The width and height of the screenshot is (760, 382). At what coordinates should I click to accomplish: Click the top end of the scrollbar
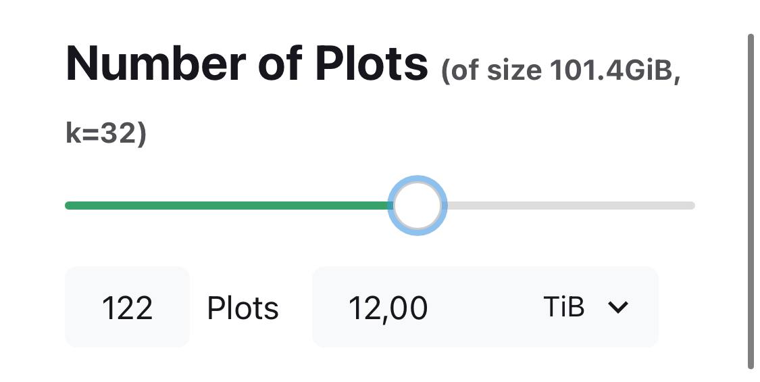751,37
